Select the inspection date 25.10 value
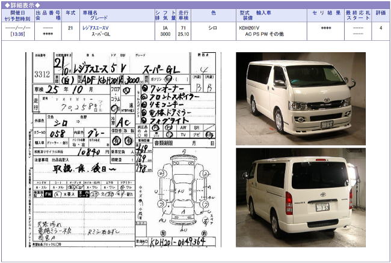The height and width of the screenshot is (263, 391). click(183, 34)
